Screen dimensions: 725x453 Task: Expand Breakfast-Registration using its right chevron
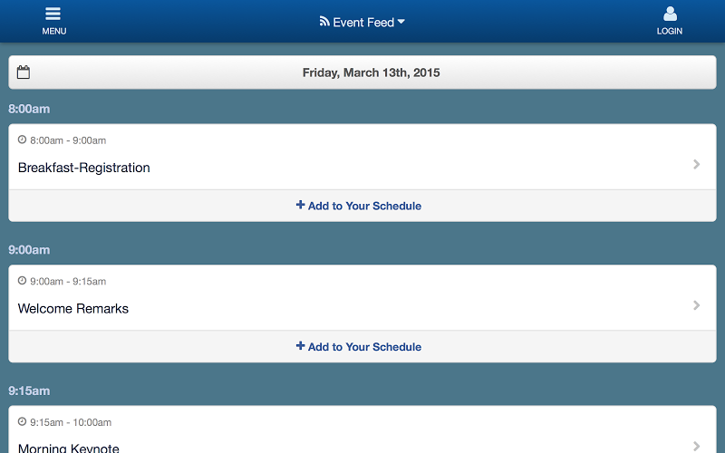(x=697, y=164)
